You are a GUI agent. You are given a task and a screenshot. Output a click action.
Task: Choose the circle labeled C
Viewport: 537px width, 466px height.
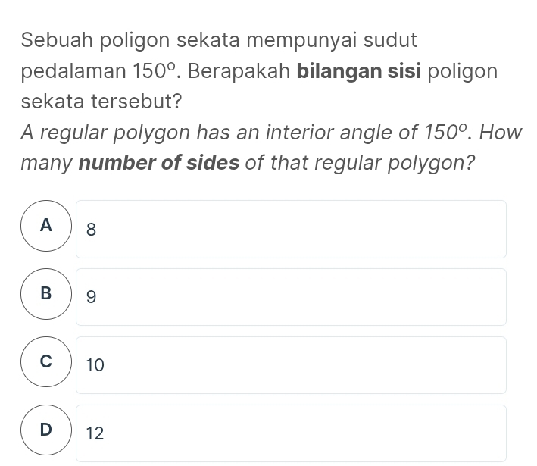47,363
